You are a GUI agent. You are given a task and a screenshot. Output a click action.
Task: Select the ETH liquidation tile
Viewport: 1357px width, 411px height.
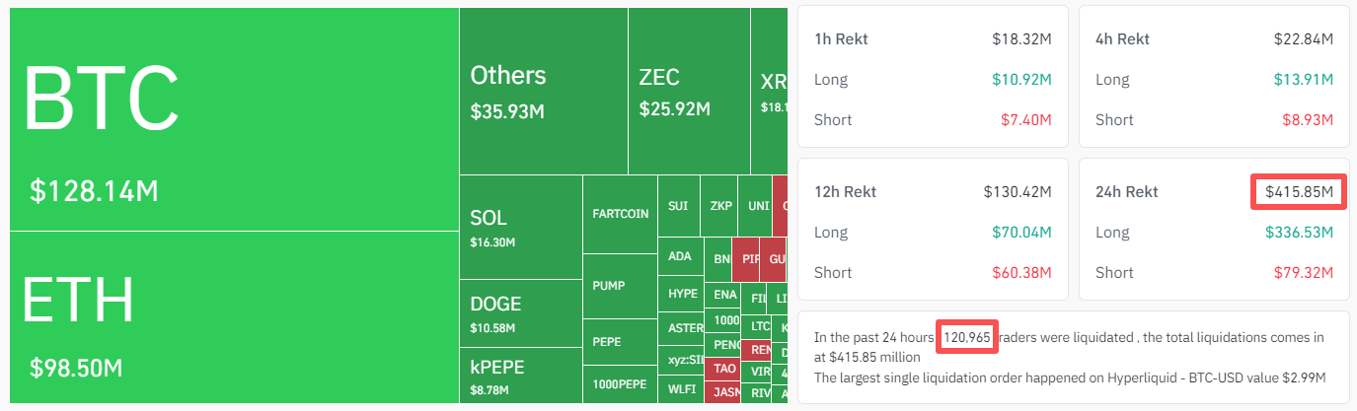pos(234,317)
